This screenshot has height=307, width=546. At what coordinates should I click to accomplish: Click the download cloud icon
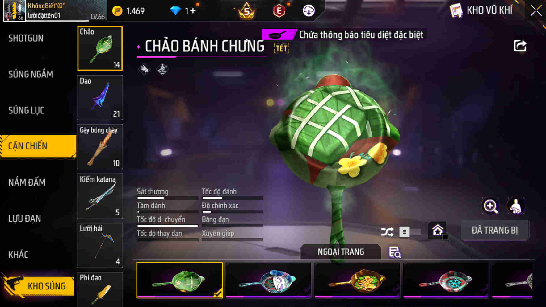tap(309, 11)
